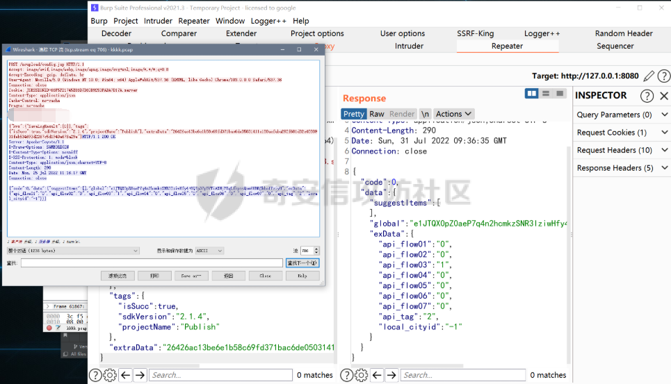Open the Burp menu
The image size is (671, 384).
[99, 21]
